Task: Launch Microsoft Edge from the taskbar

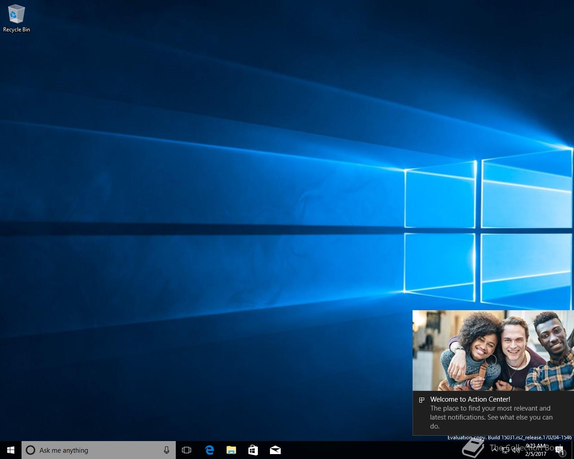Action: pos(209,450)
